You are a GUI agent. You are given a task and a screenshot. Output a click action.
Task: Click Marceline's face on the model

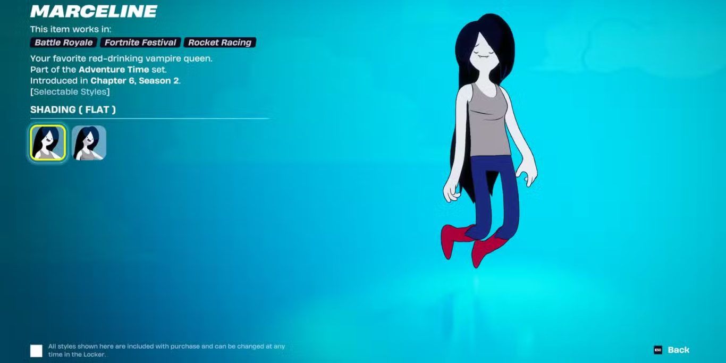point(484,54)
